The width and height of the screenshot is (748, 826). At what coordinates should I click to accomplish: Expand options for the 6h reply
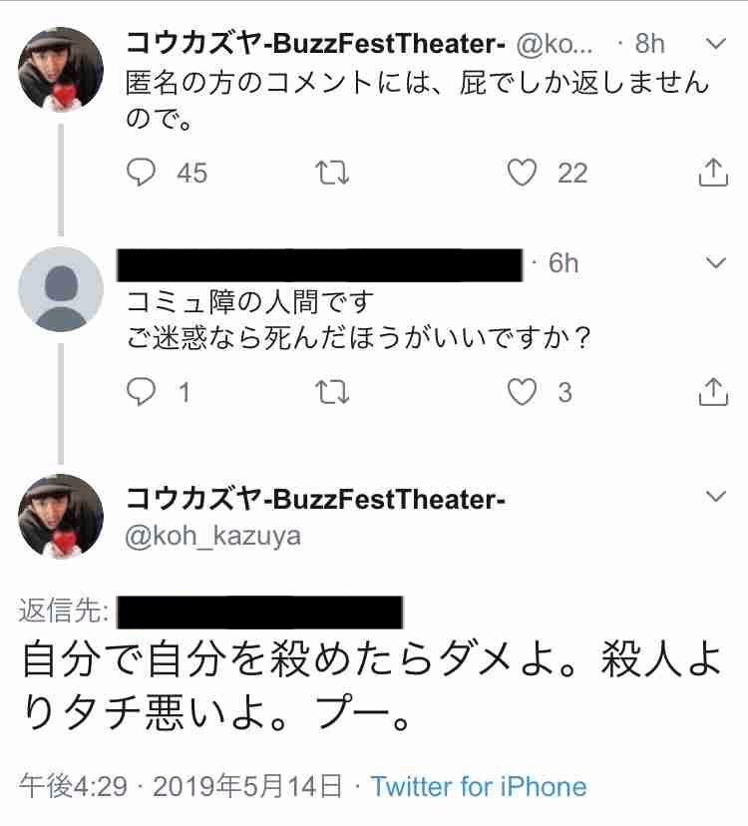tap(714, 263)
